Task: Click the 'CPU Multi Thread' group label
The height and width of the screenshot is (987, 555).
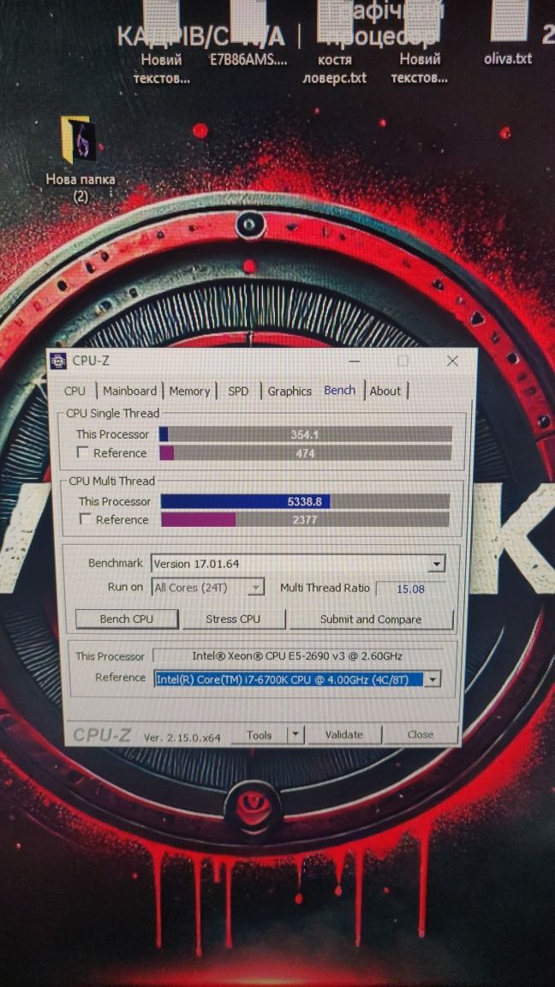Action: pyautogui.click(x=111, y=481)
